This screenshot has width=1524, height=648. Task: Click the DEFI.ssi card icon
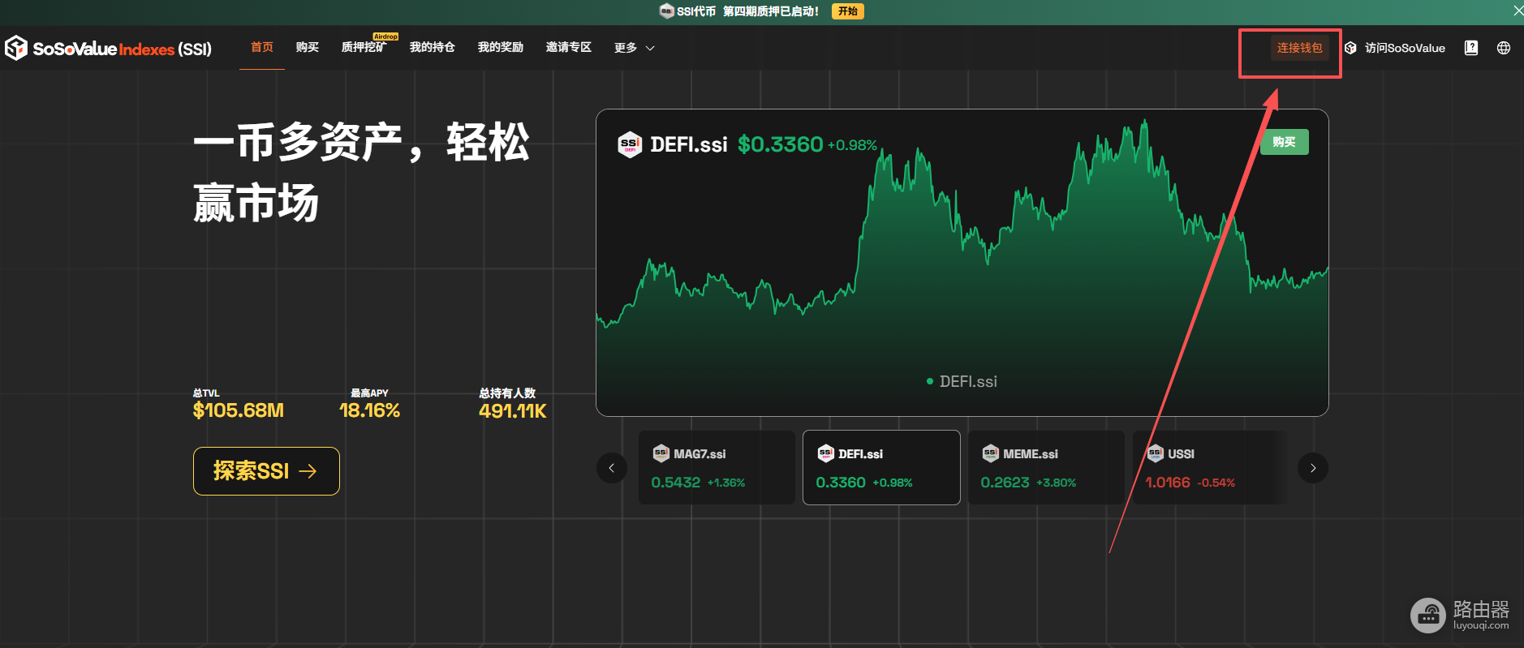coord(825,453)
